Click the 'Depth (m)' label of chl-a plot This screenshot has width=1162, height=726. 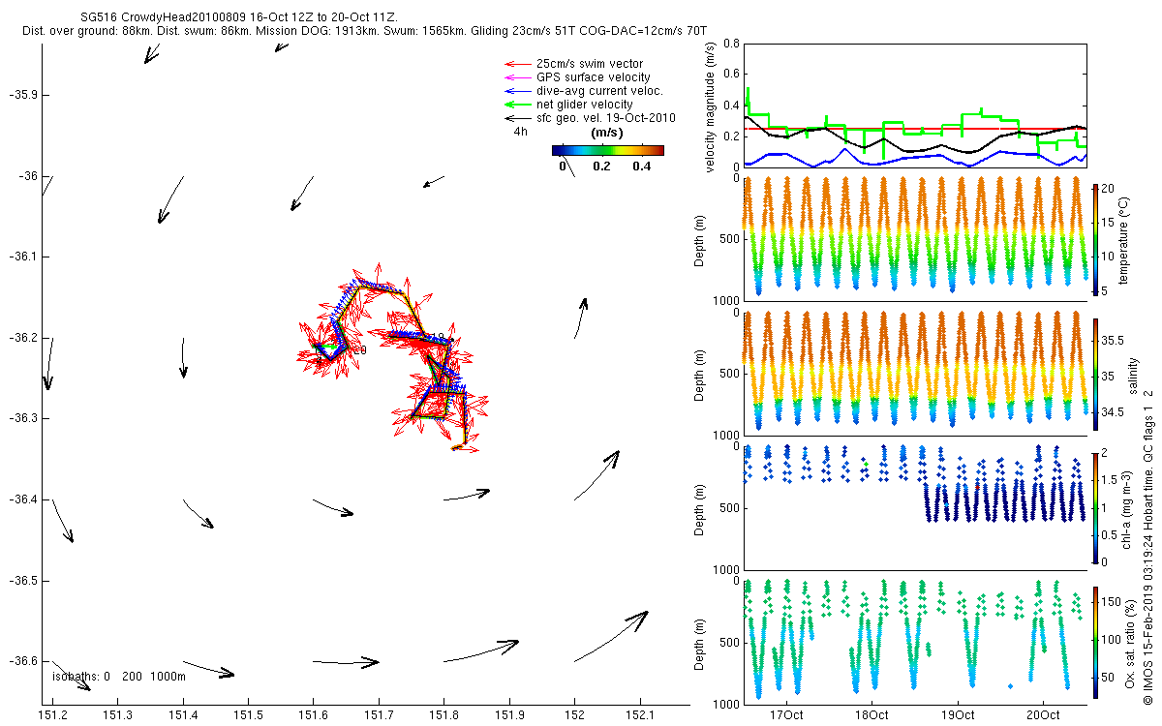click(x=700, y=510)
